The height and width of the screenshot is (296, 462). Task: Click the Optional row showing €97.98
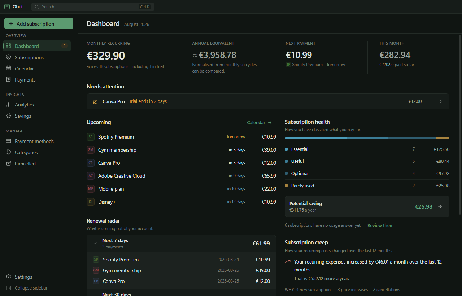pos(367,174)
